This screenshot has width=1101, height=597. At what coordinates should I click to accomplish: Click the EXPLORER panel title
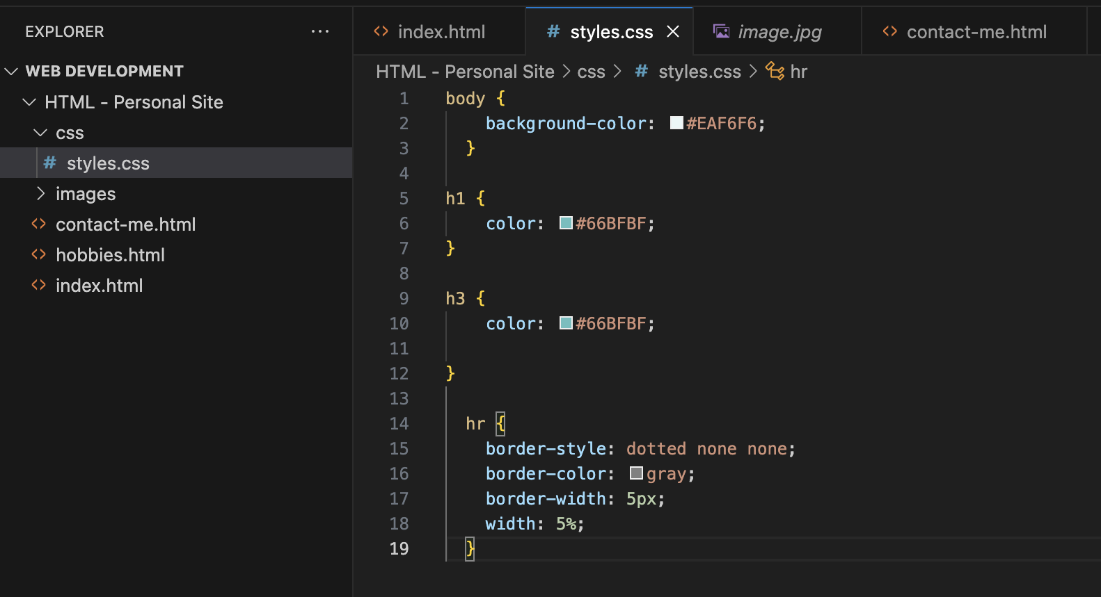(x=65, y=31)
